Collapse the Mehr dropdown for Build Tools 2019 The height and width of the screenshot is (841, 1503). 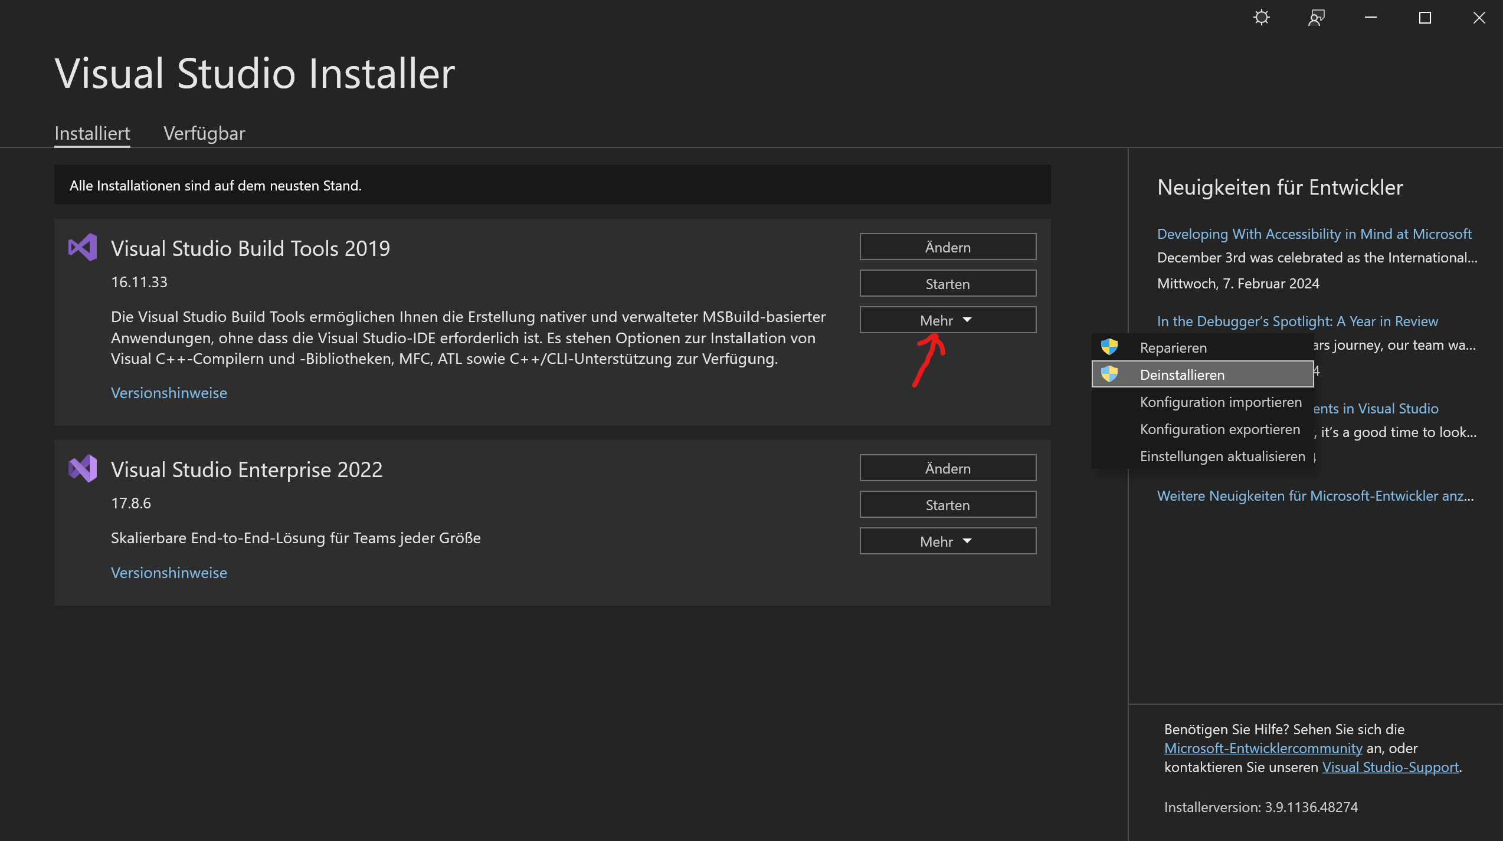pyautogui.click(x=948, y=320)
